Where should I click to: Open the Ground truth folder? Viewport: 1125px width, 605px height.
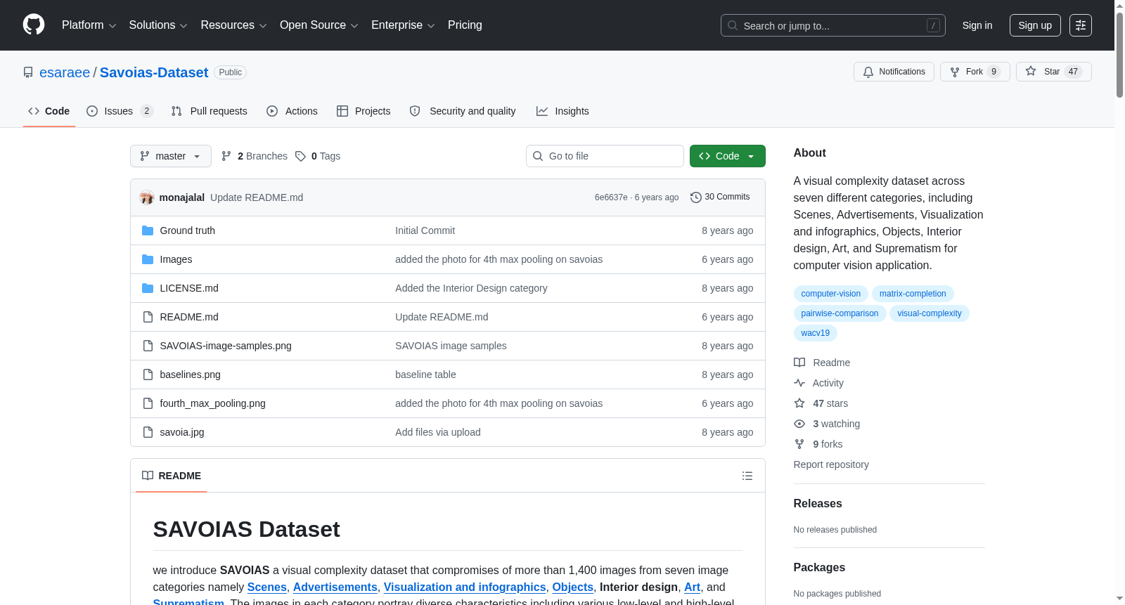tap(187, 230)
